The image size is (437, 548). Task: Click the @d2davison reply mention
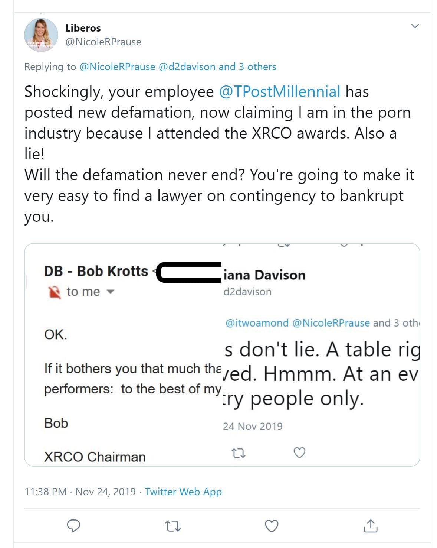pos(187,67)
